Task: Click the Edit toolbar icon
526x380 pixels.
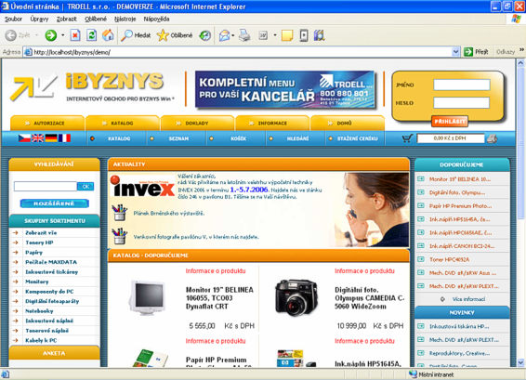Action: (263, 35)
